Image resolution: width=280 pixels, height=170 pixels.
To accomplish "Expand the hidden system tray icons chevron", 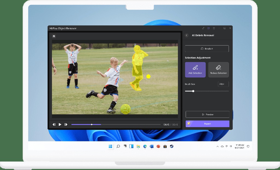I will 217,146.
